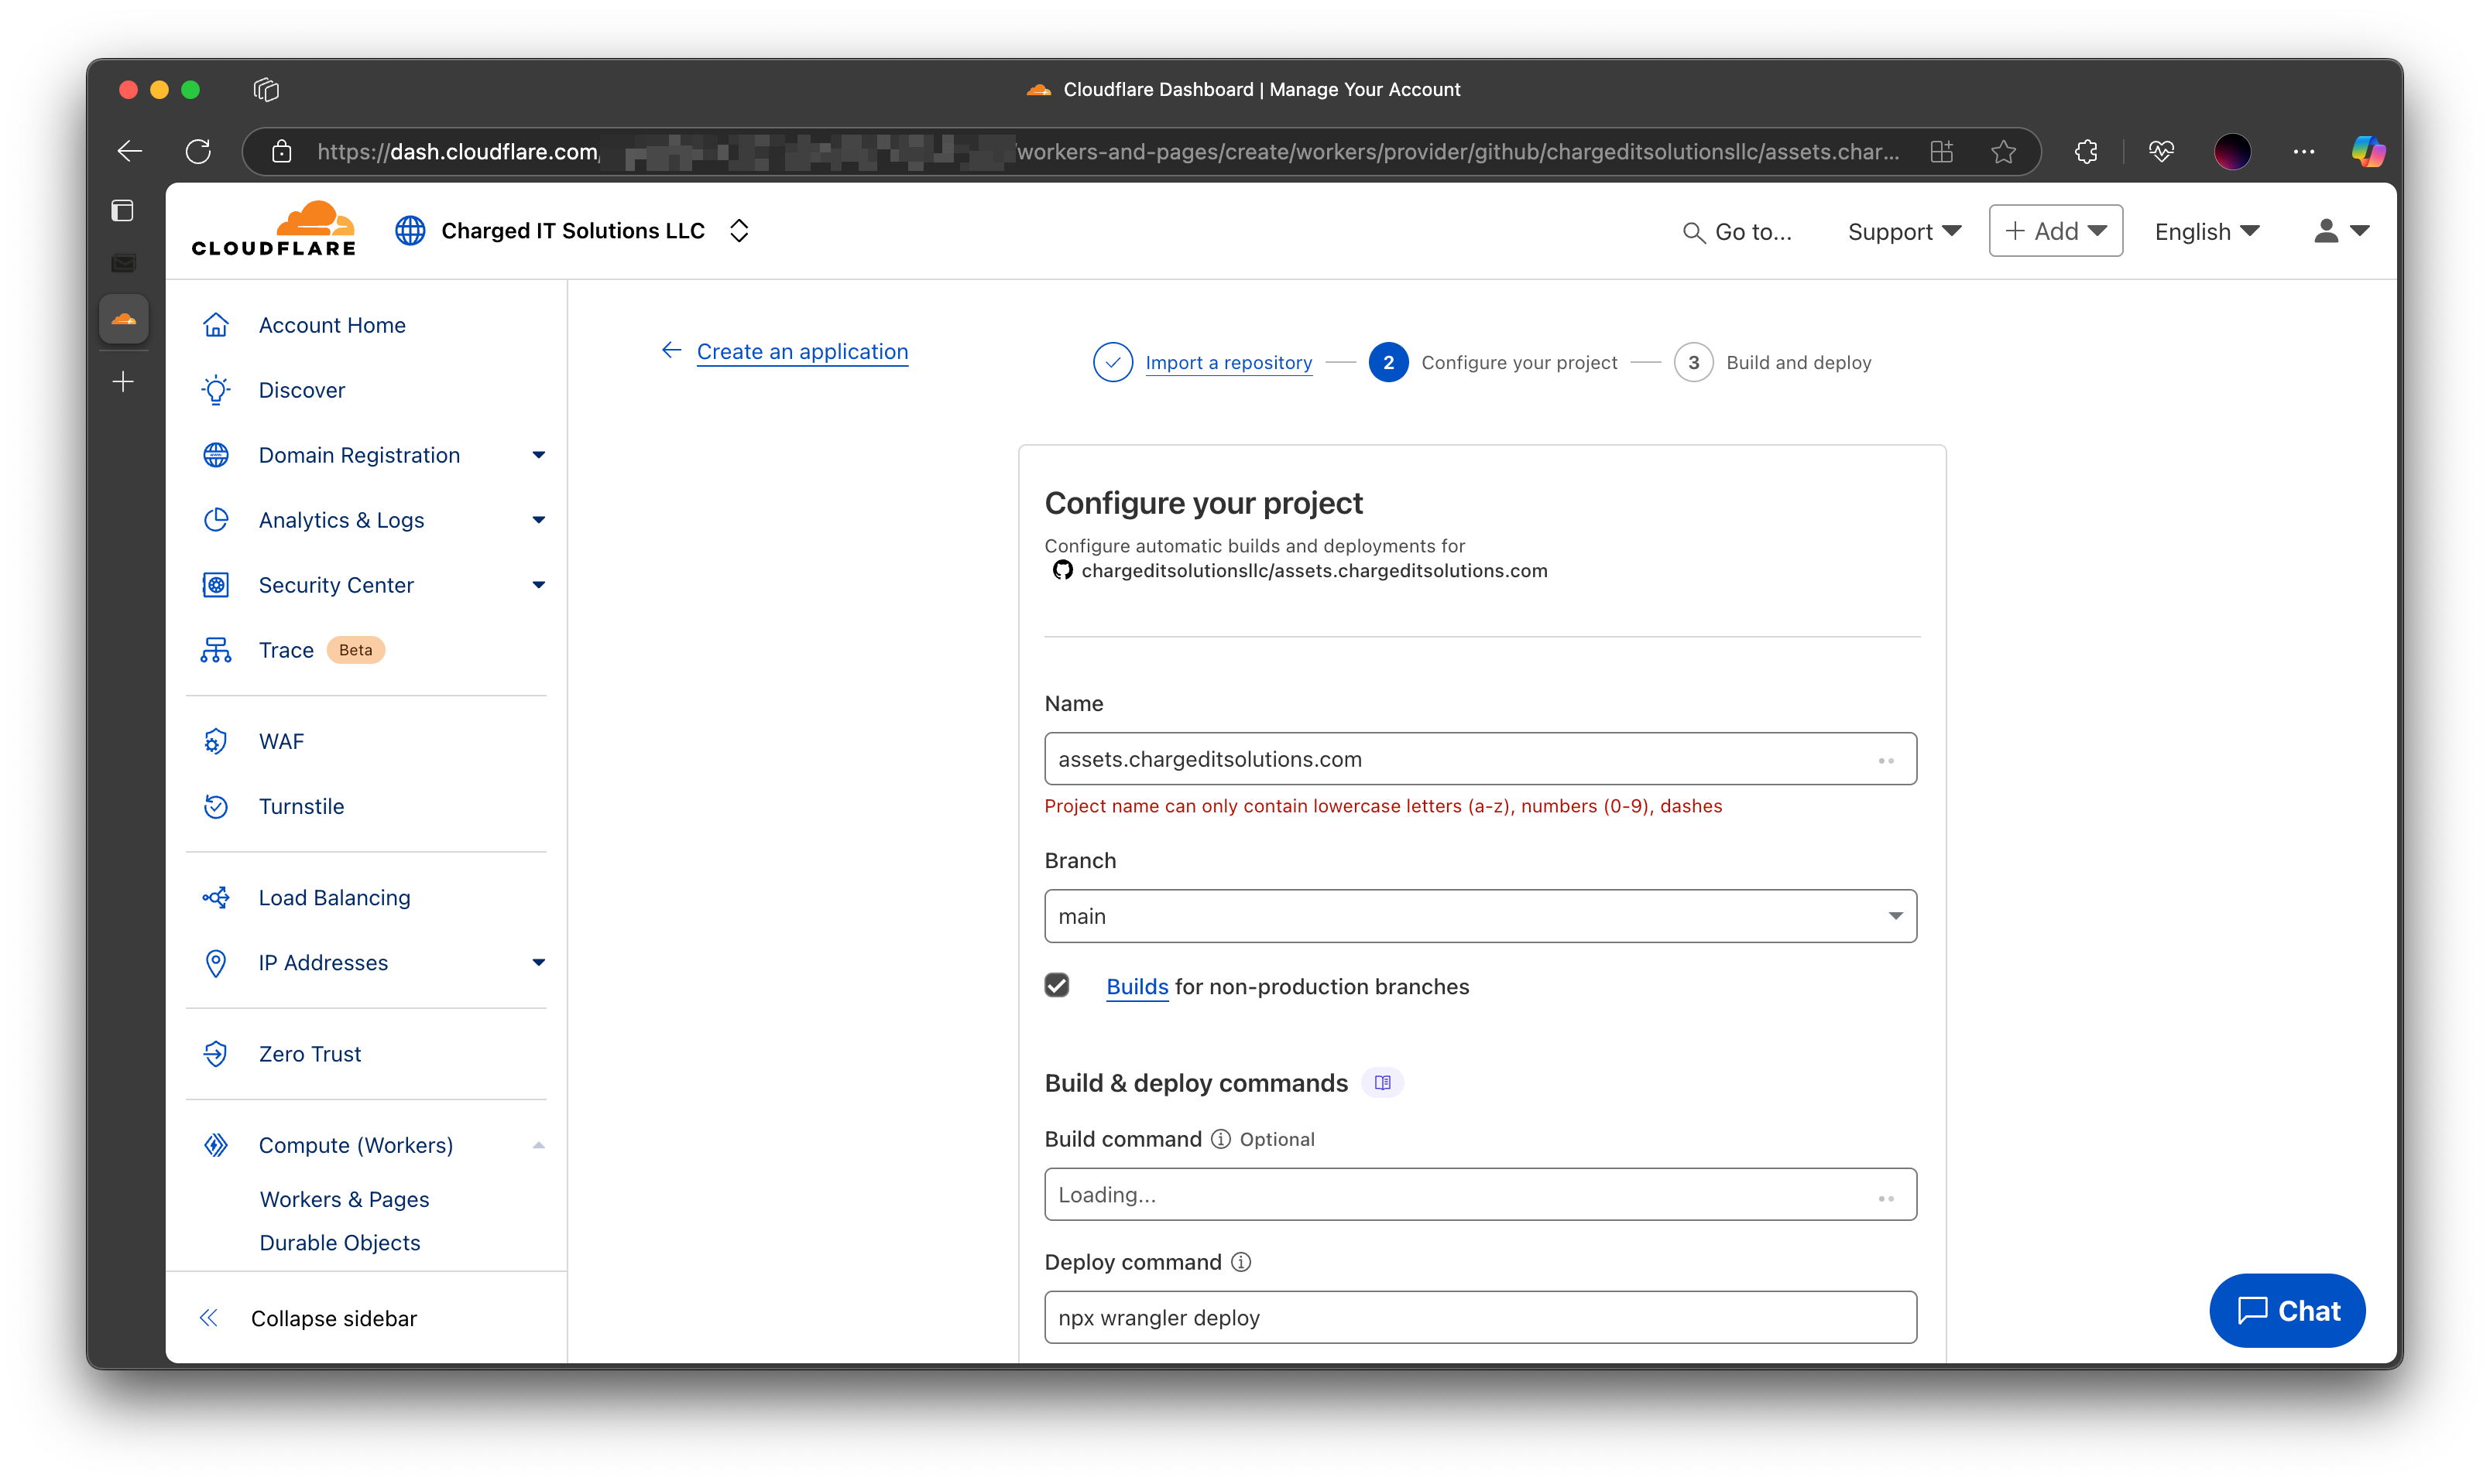Click the info icon beside Deploy command
The image size is (2490, 1484).
(1240, 1262)
